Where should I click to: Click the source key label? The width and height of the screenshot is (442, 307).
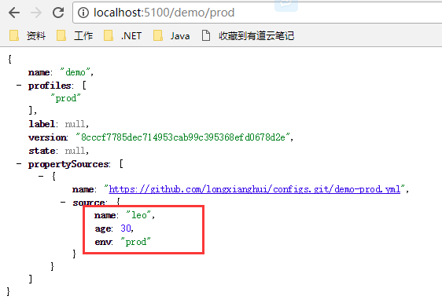point(89,203)
